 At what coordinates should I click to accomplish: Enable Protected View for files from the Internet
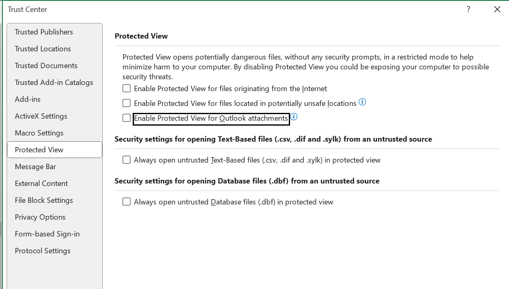126,88
